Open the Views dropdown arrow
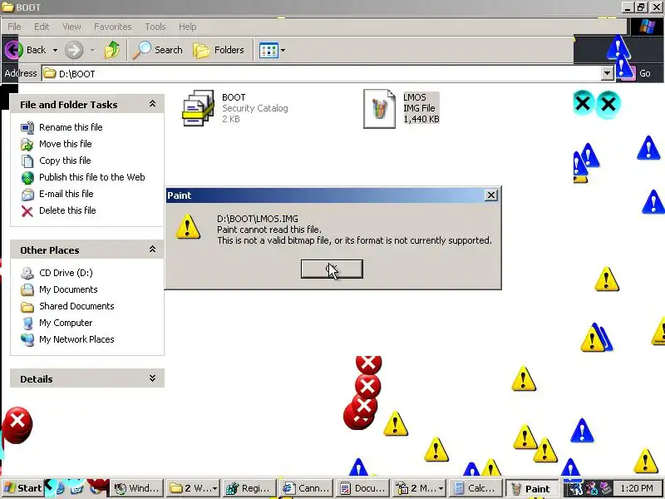Screen dimensions: 665x499 point(283,50)
